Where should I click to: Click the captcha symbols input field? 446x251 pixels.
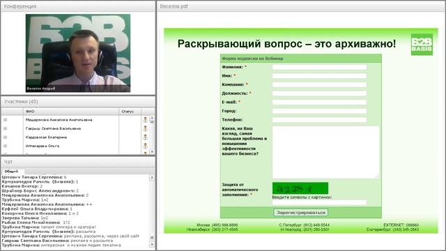(x=319, y=203)
